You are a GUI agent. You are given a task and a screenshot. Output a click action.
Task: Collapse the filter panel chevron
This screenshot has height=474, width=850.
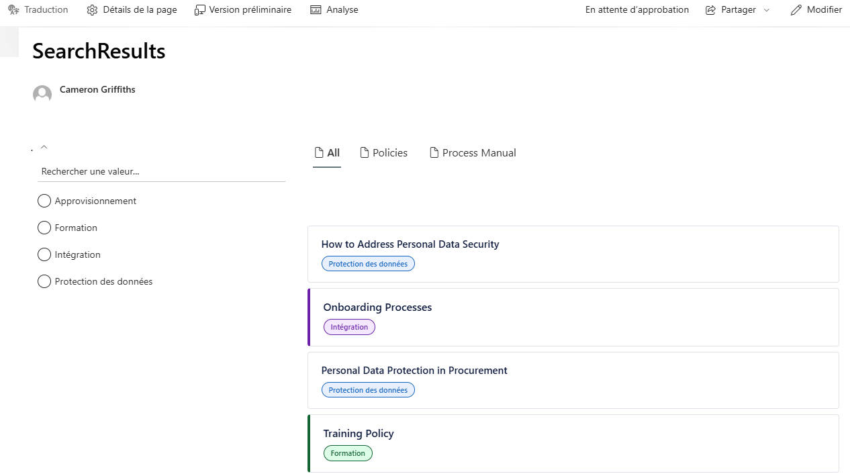pyautogui.click(x=44, y=147)
